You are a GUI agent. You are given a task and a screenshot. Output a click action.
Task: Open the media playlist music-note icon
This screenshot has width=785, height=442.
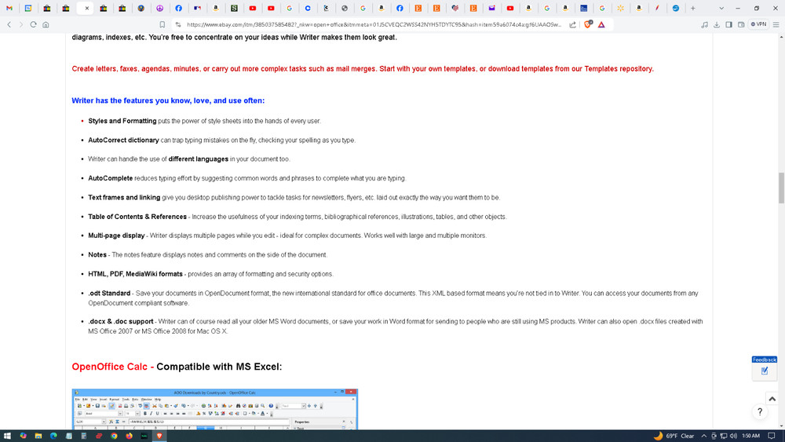pyautogui.click(x=704, y=24)
